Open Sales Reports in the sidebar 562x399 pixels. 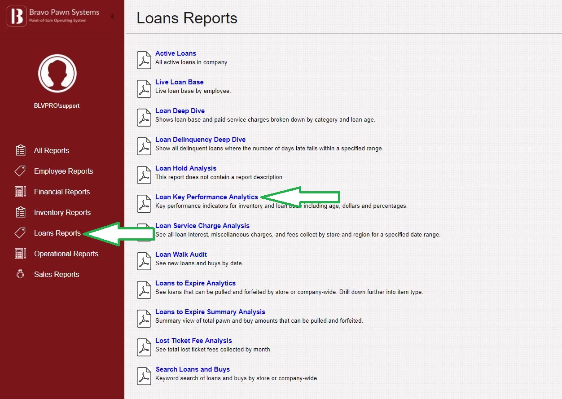(x=57, y=274)
